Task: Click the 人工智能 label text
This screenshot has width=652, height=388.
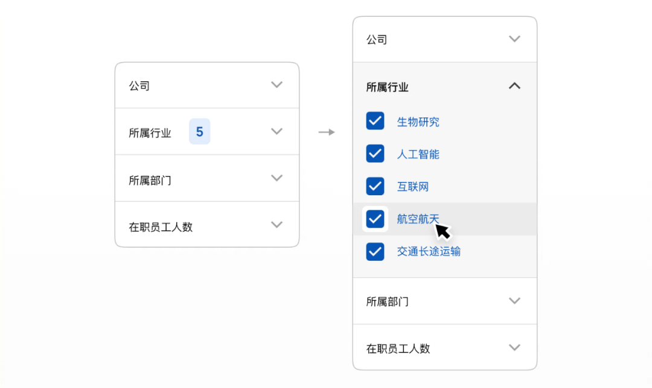Action: (x=418, y=154)
